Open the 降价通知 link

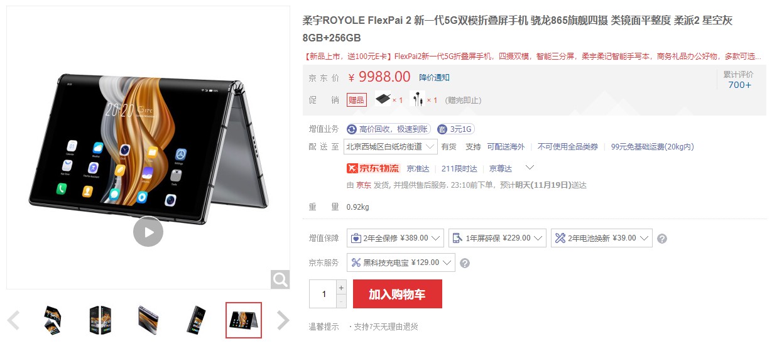[x=434, y=78]
